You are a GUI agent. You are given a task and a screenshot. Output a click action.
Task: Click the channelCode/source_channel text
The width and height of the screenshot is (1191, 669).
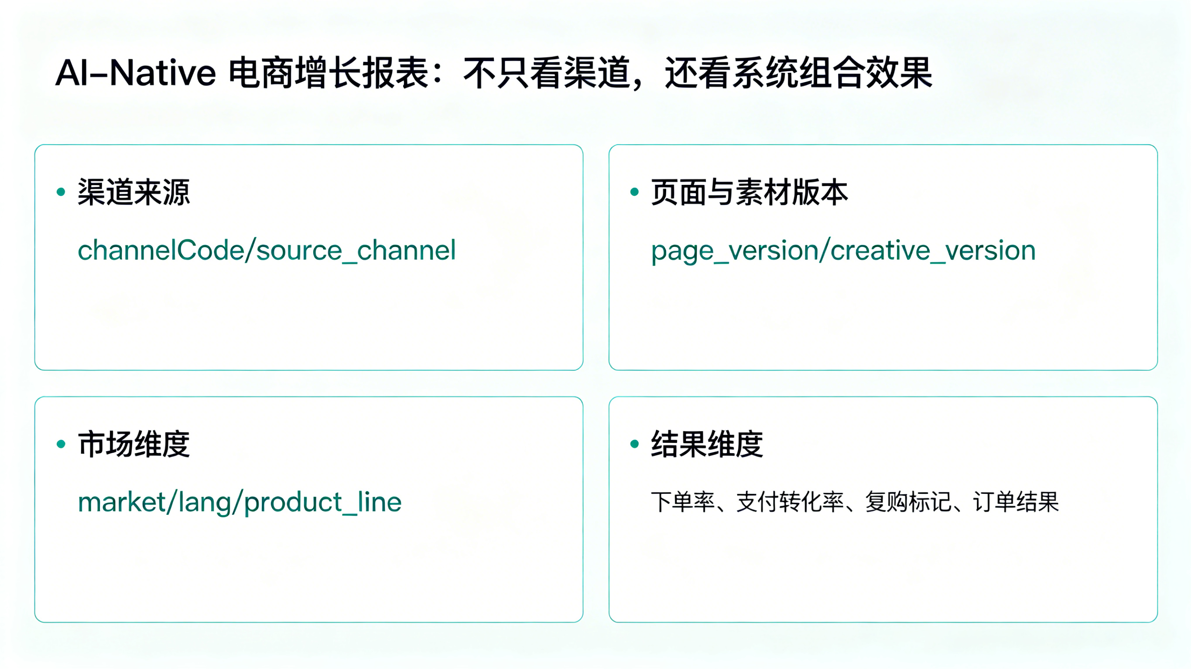click(266, 251)
